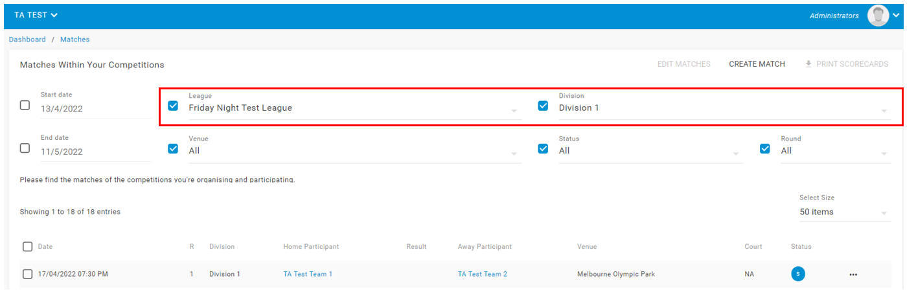Click the PRINT SCORECARDS button

click(x=847, y=64)
